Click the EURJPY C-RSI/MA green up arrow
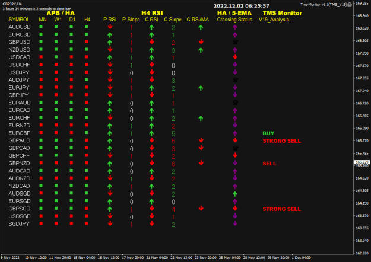The image size is (371, 262). click(x=201, y=88)
